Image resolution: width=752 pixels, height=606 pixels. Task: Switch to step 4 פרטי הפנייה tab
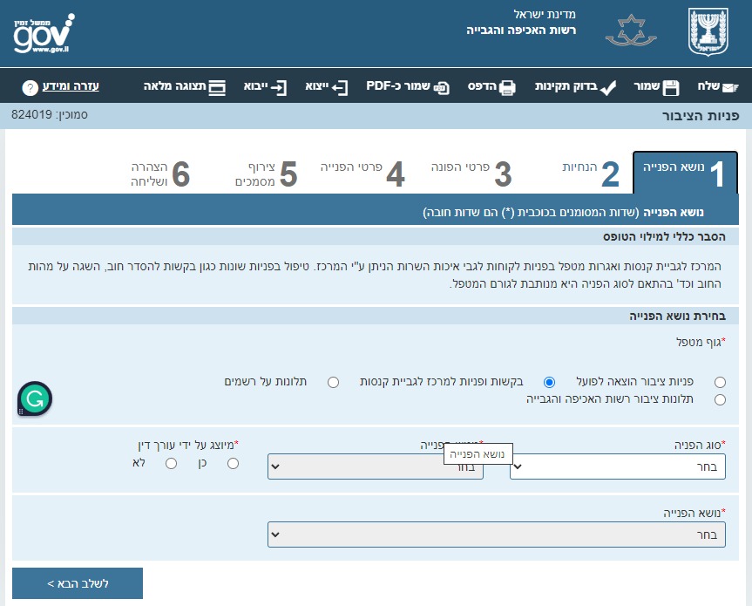click(x=362, y=174)
